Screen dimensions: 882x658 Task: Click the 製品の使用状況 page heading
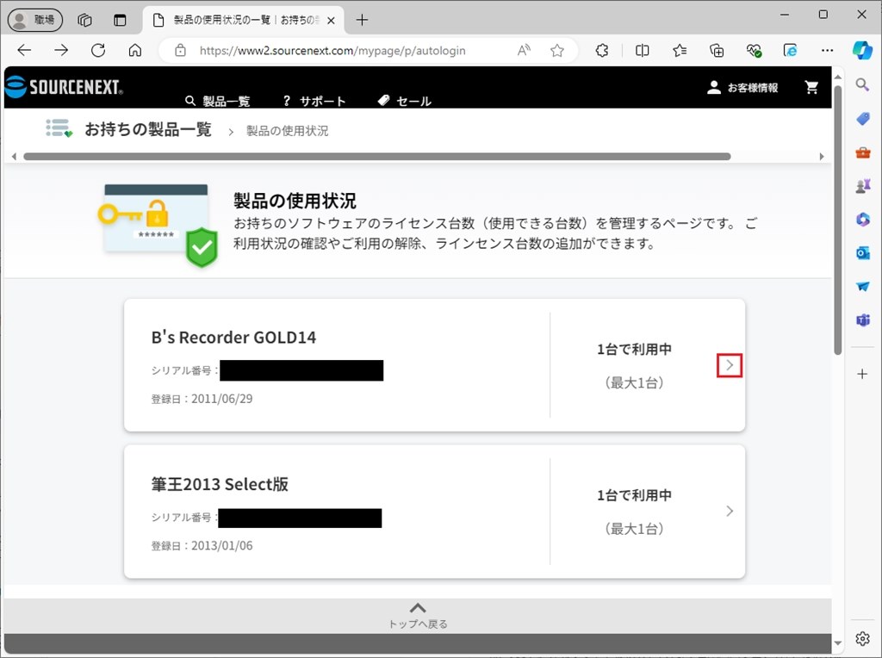tap(295, 201)
